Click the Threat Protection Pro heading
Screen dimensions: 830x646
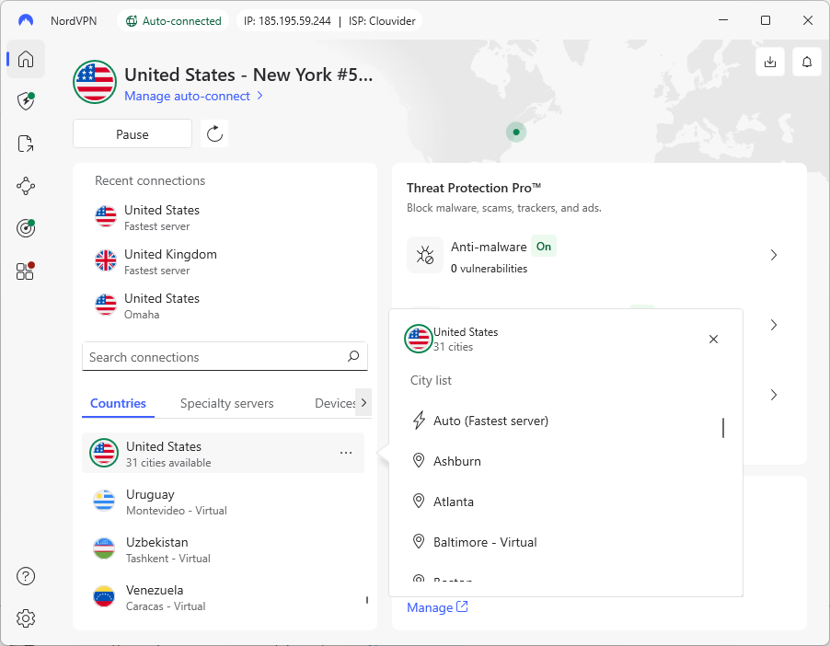coord(474,188)
